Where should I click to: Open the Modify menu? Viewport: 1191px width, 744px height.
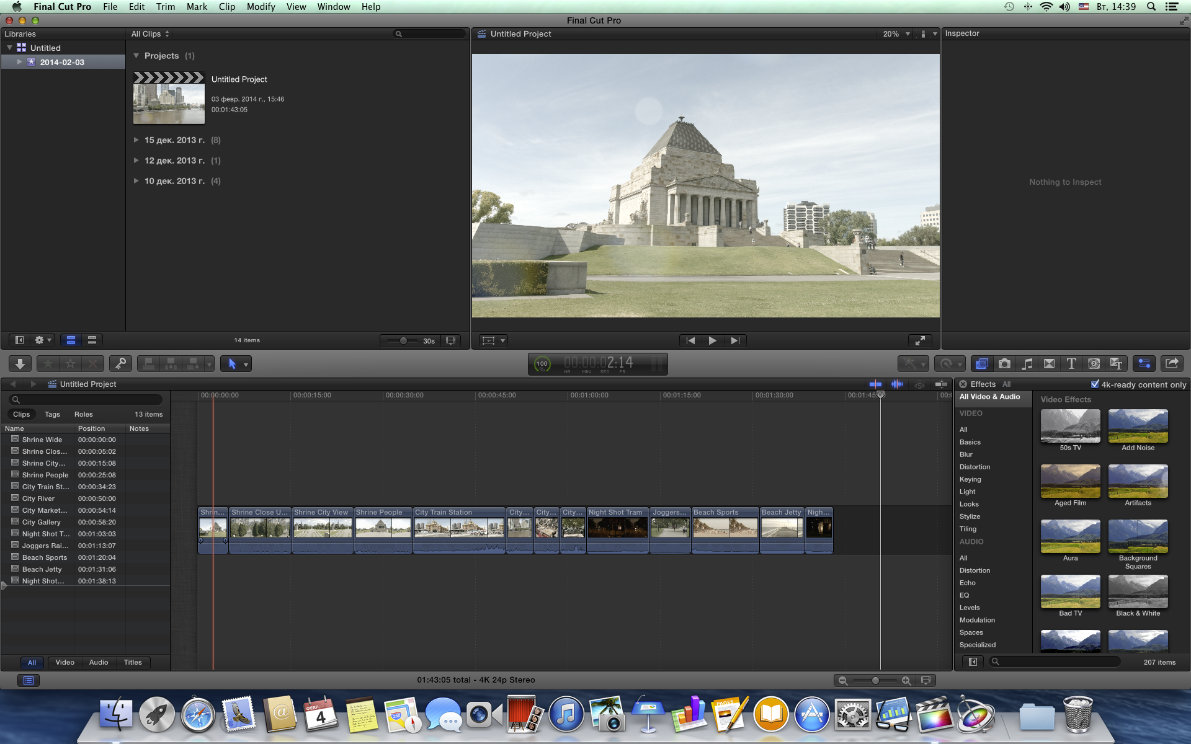coord(261,7)
